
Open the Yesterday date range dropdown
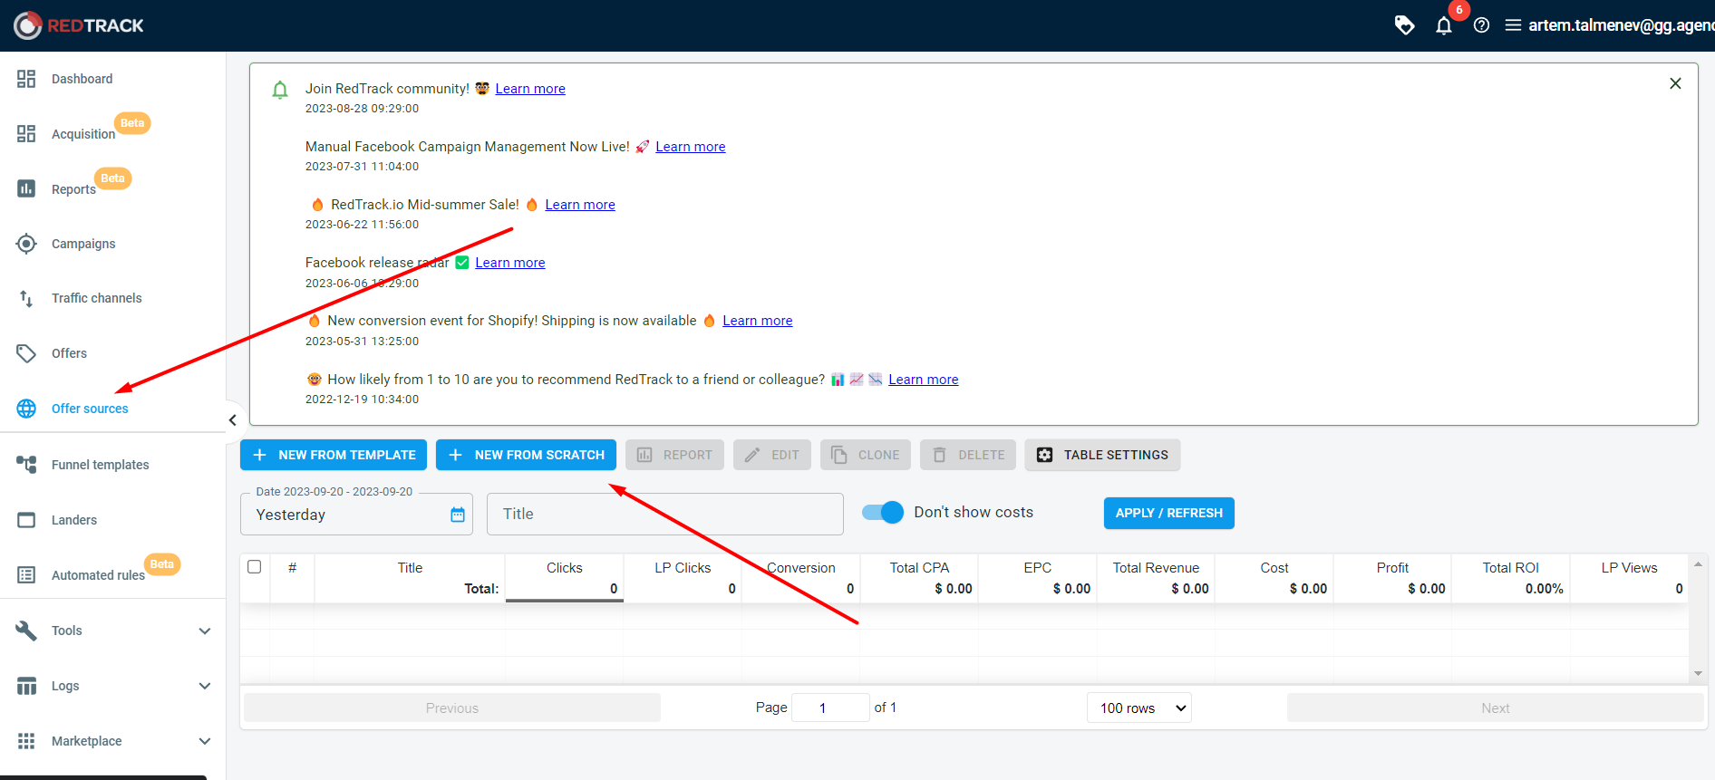click(356, 514)
